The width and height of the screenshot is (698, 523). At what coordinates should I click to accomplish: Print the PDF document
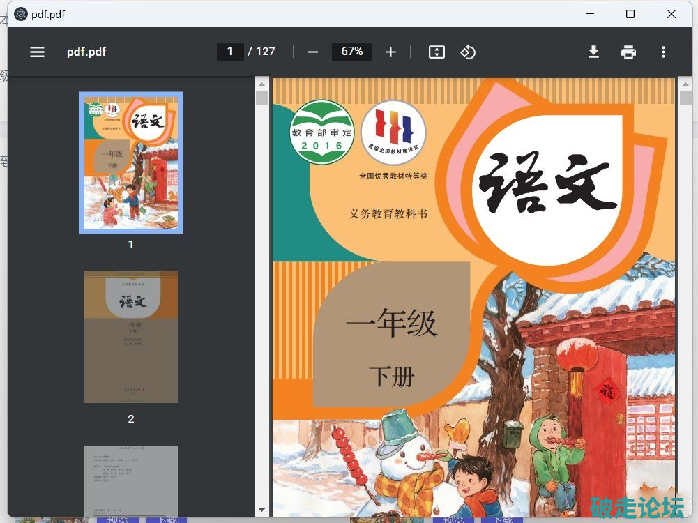pos(628,52)
